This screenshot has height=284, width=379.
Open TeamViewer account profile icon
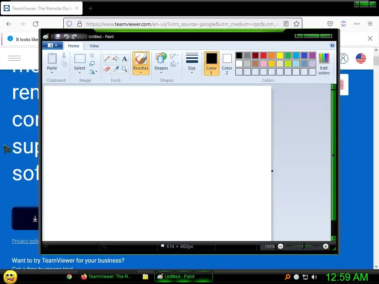click(x=343, y=58)
